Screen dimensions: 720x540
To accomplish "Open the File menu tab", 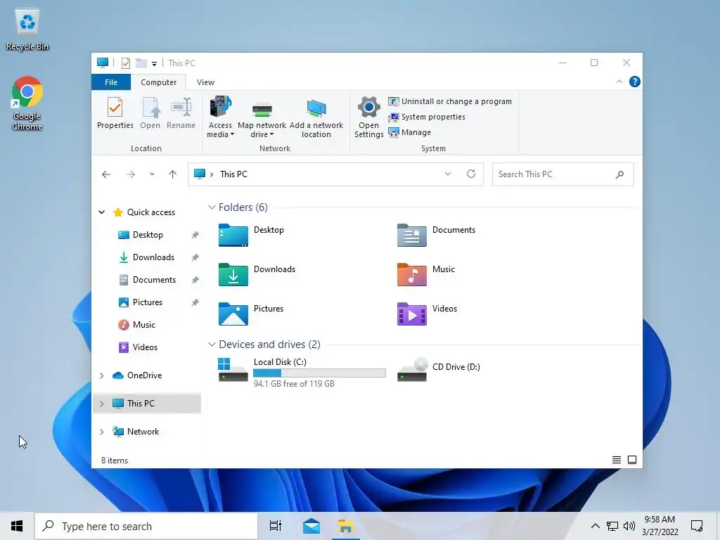I will (111, 82).
